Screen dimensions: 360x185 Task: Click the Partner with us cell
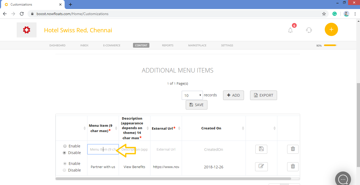(103, 167)
